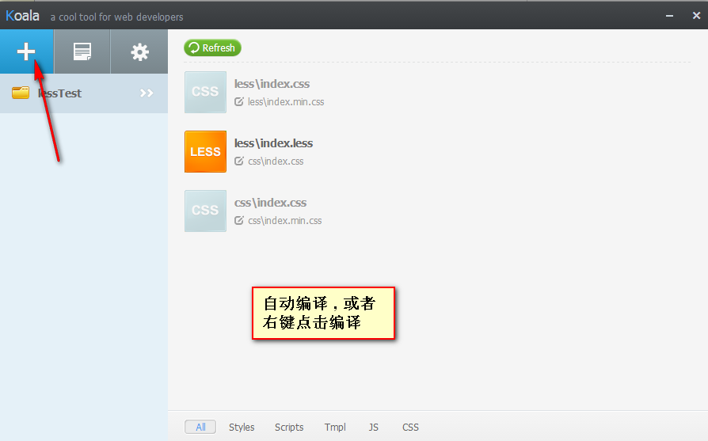Image resolution: width=708 pixels, height=441 pixels.
Task: Open settings with the gear icon
Action: (x=139, y=51)
